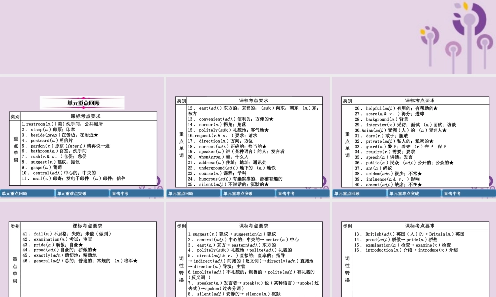This screenshot has width=496, height=297.
Task: Select the row 'politely(adv.)礼貌地→polite(adj.)礼貌的'
Action: pos(240,250)
